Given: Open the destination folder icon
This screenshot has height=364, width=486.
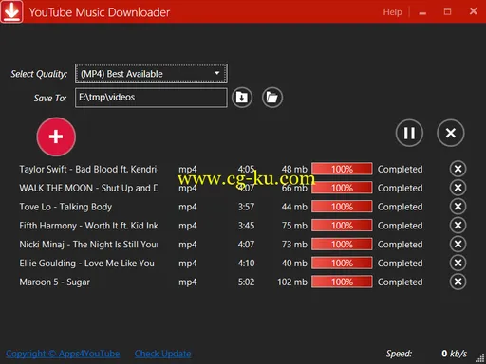Looking at the screenshot, I should (x=272, y=98).
